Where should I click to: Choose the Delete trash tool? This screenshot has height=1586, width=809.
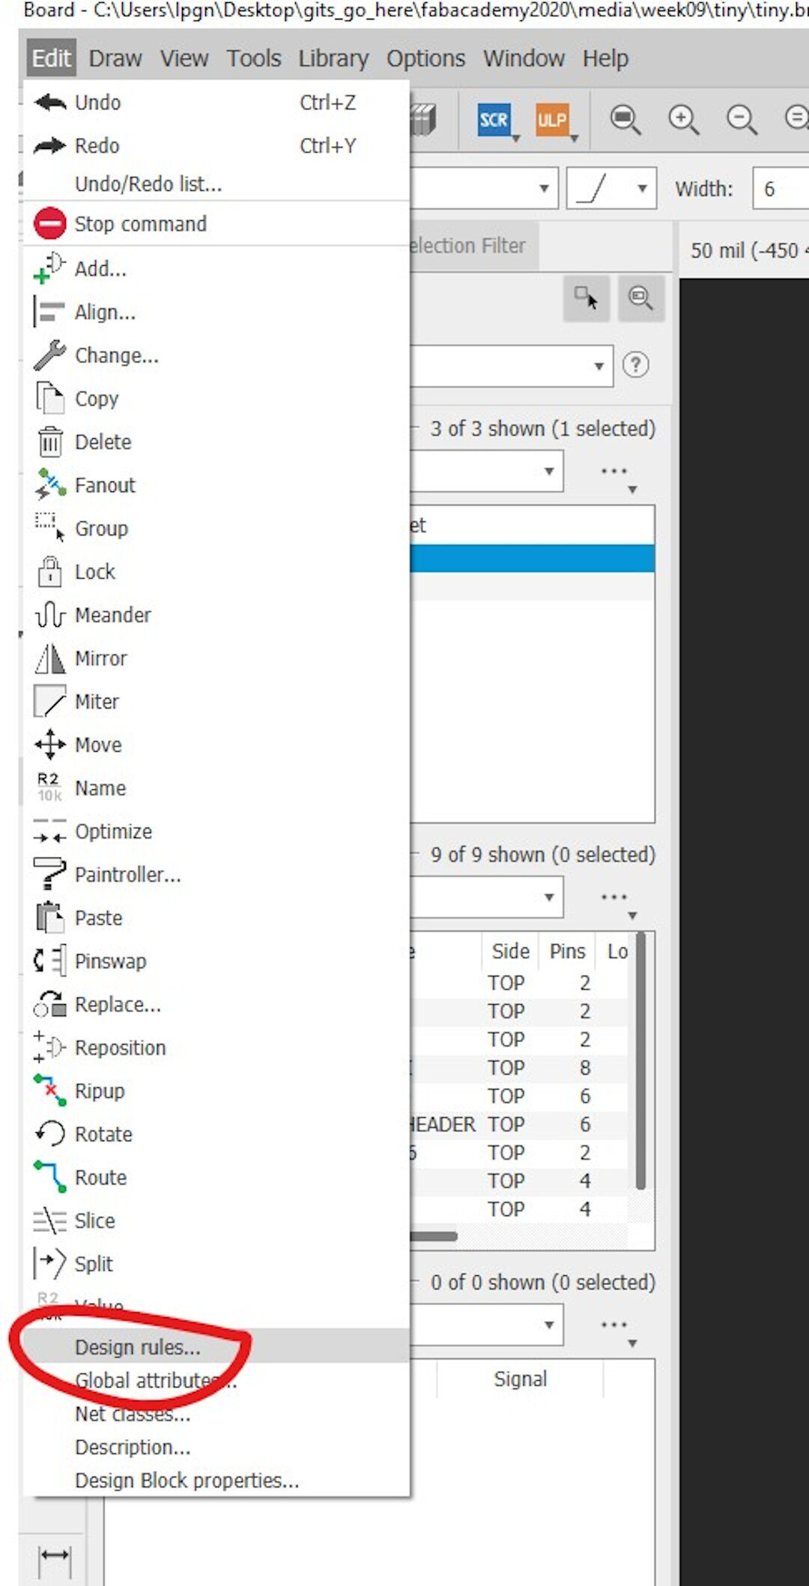pos(216,442)
